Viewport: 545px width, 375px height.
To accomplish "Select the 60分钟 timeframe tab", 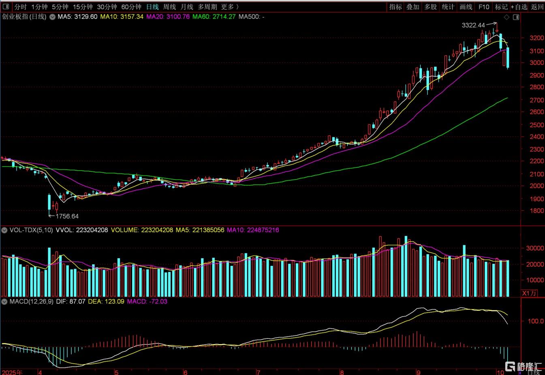I will click(131, 7).
